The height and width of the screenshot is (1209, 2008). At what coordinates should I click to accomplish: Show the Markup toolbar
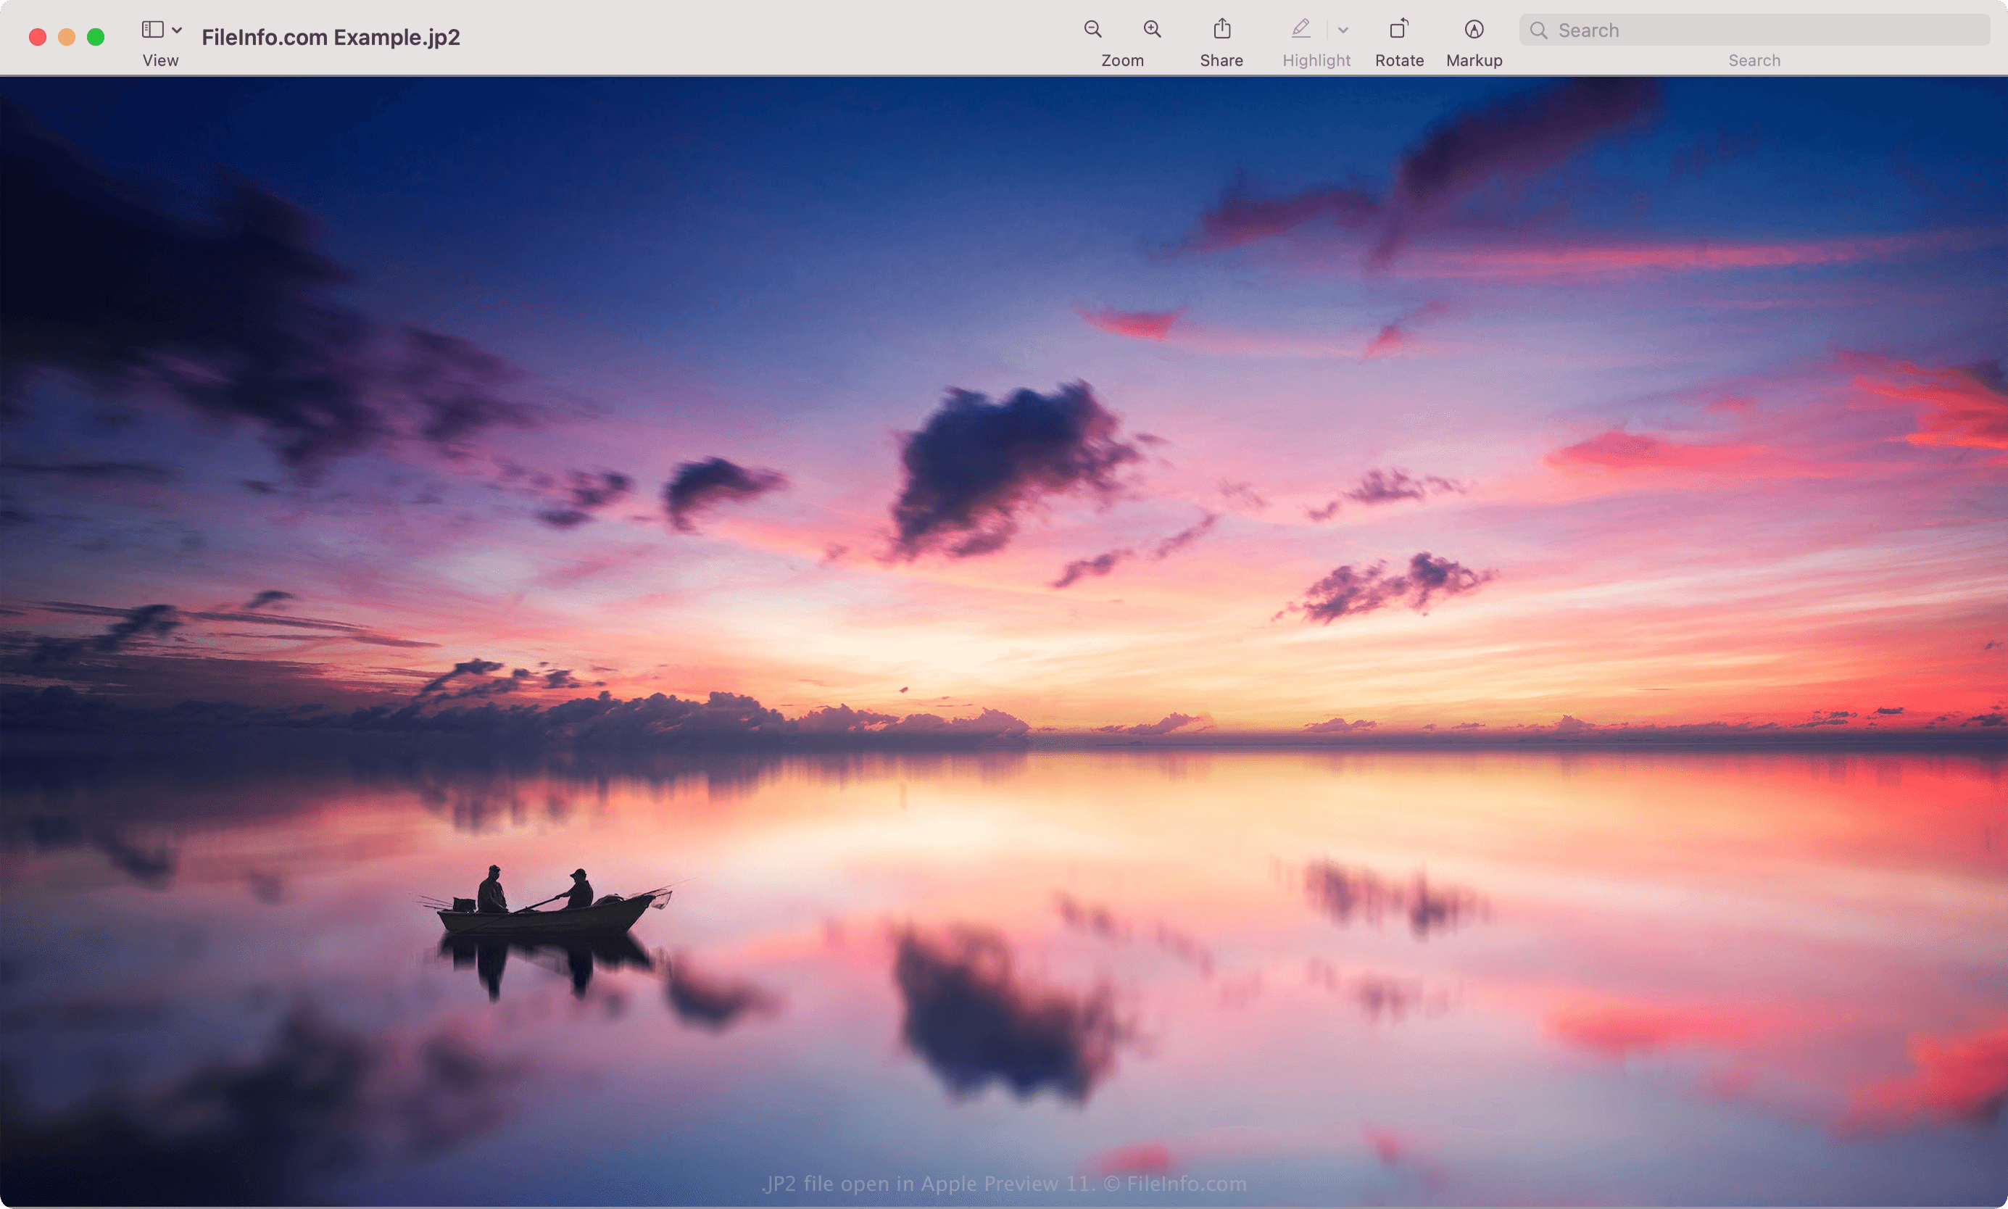coord(1473,29)
